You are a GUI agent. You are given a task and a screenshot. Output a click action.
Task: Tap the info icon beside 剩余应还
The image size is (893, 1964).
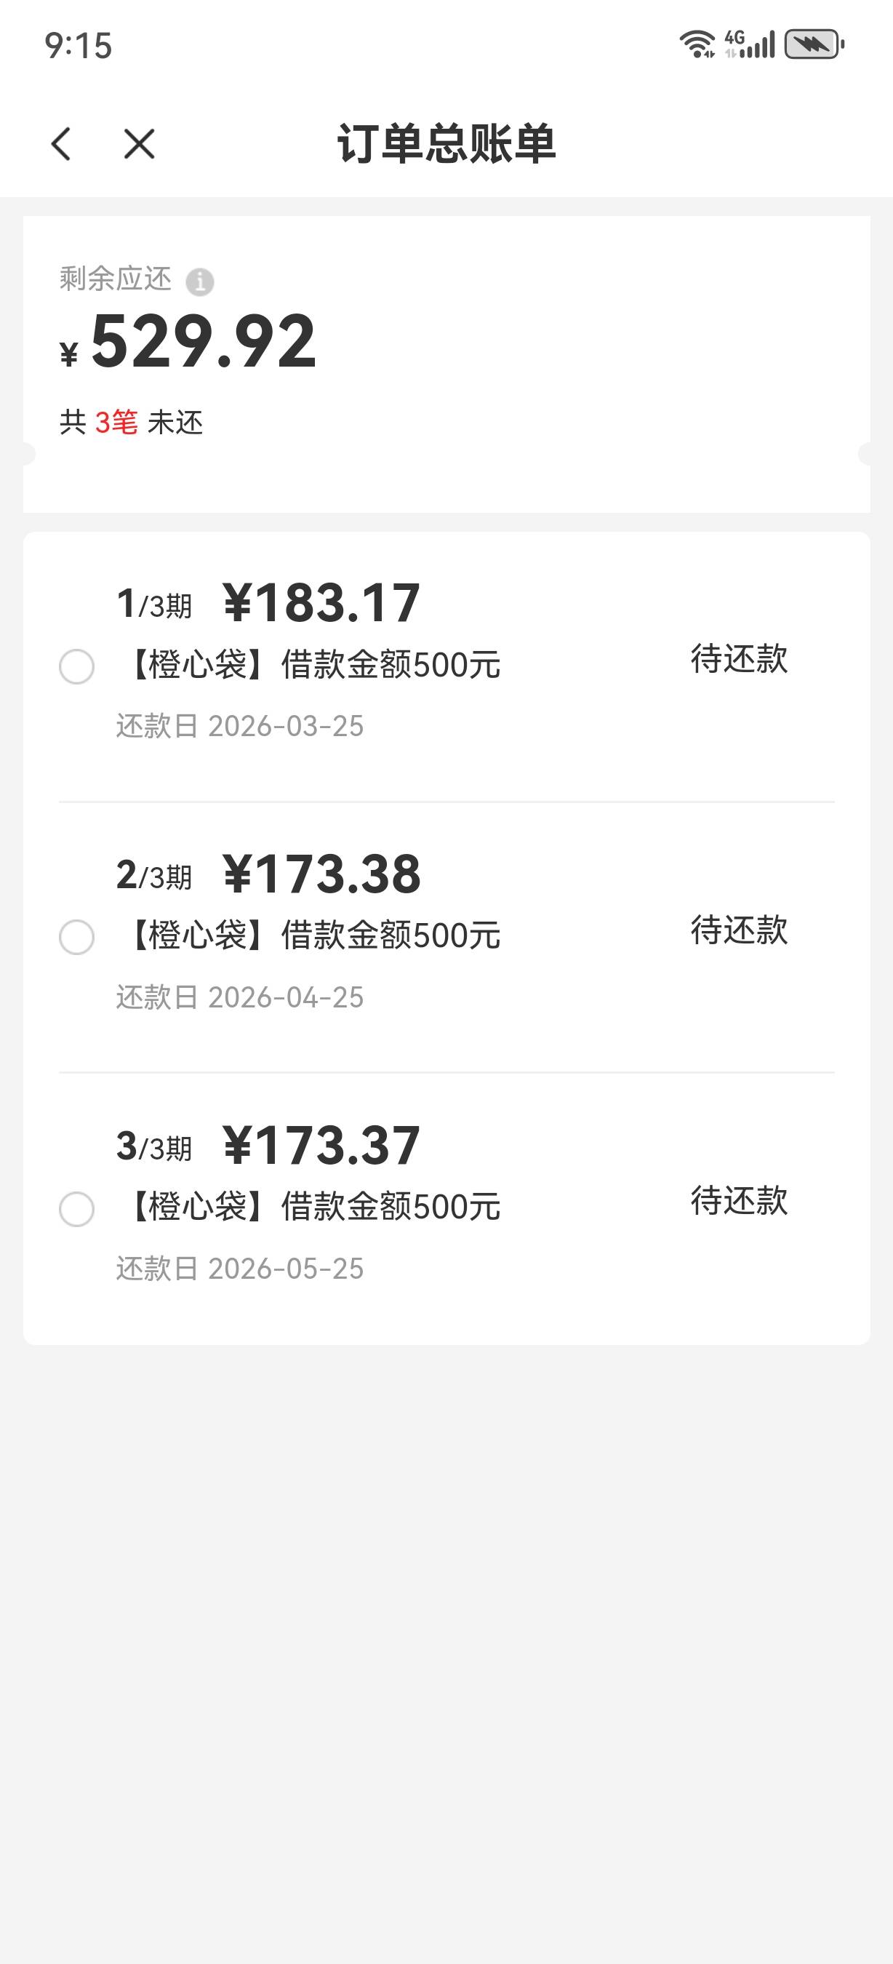[200, 282]
